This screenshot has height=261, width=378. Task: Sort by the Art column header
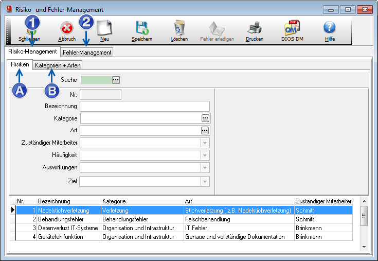tap(239, 201)
